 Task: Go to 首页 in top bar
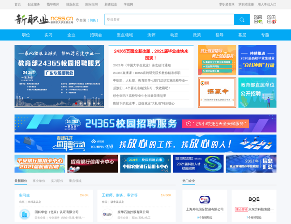point(17,4)
